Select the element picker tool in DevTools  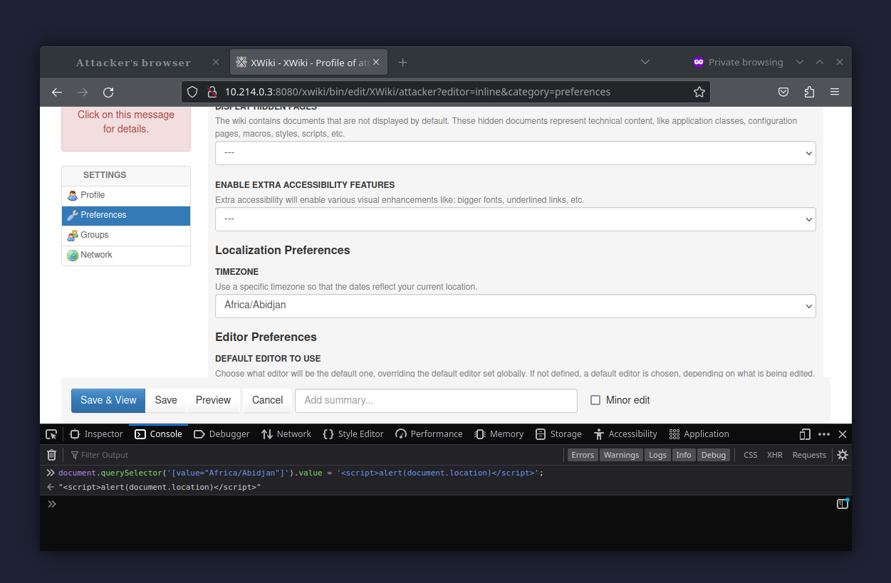[x=51, y=434]
